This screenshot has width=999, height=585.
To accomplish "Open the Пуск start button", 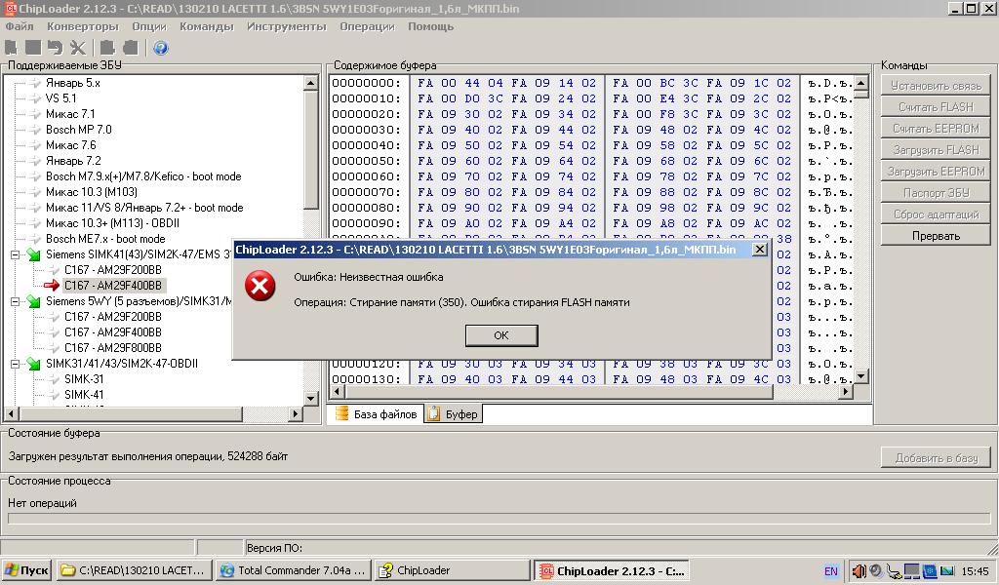I will point(26,570).
